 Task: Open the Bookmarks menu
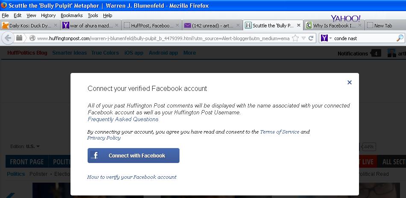[x=71, y=15]
